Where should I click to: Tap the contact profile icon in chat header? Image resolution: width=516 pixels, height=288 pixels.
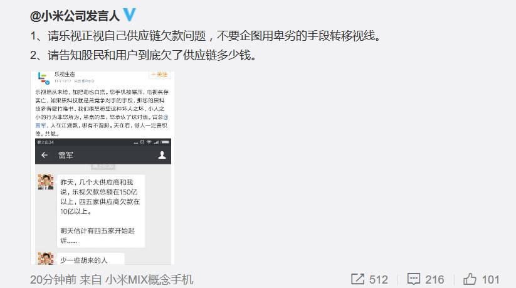coord(162,155)
